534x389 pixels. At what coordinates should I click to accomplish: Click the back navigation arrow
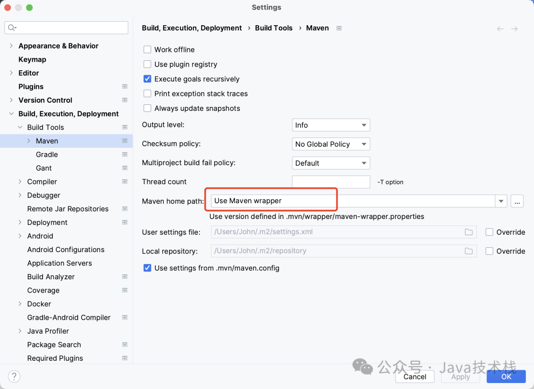(500, 28)
